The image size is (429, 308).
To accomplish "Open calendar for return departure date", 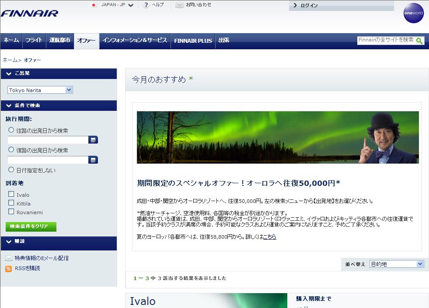I will (x=93, y=160).
